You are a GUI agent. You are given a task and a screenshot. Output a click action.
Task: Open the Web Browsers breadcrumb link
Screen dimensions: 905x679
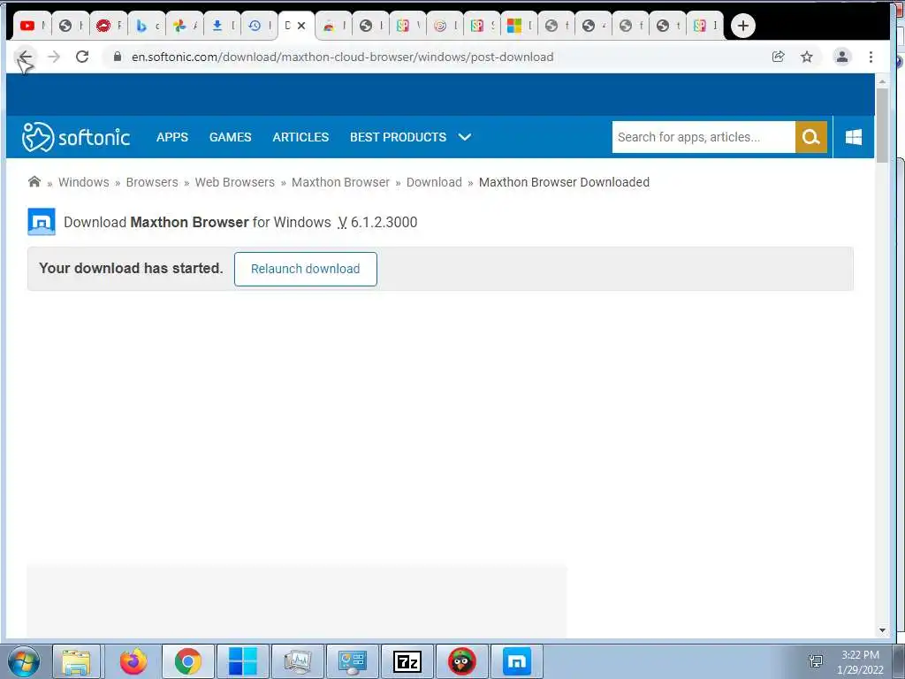235,182
